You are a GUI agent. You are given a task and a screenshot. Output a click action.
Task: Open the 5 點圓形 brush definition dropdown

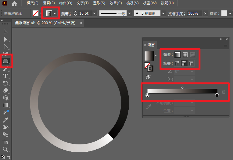click(x=163, y=14)
